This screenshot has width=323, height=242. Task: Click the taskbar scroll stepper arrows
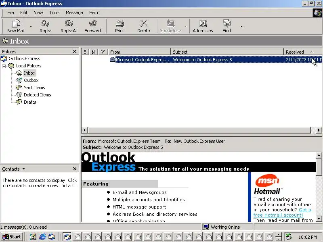pos(278,237)
